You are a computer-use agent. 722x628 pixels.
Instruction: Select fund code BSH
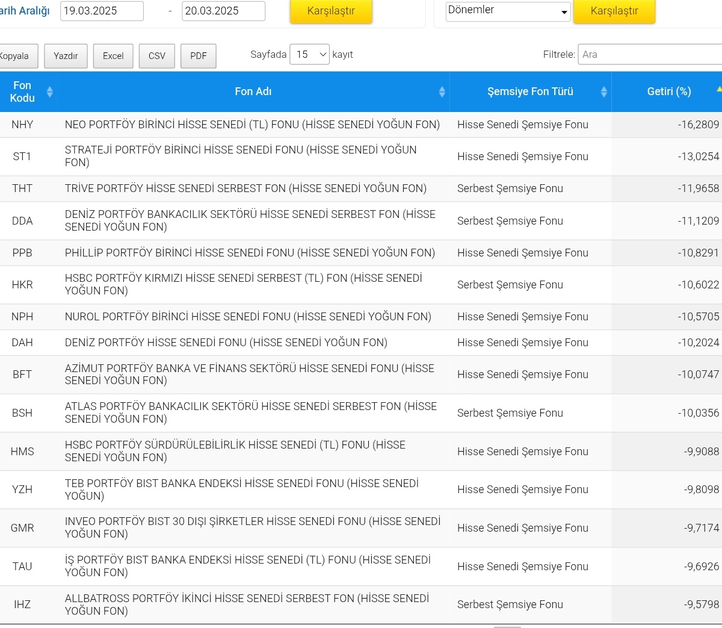22,413
